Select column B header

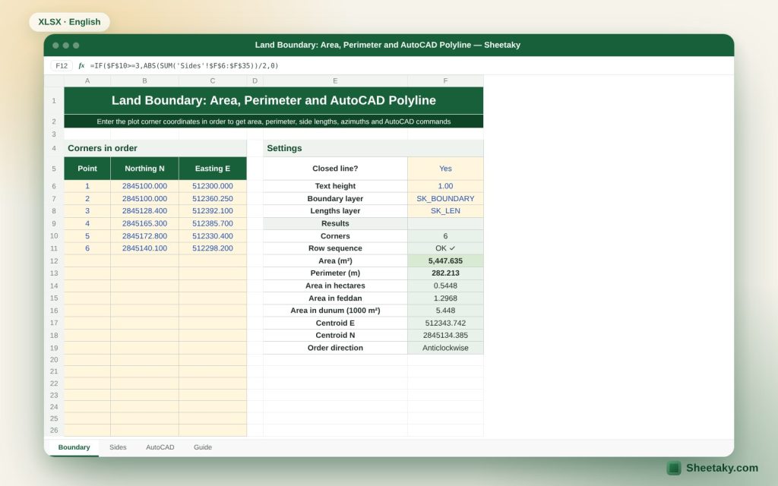click(x=144, y=80)
